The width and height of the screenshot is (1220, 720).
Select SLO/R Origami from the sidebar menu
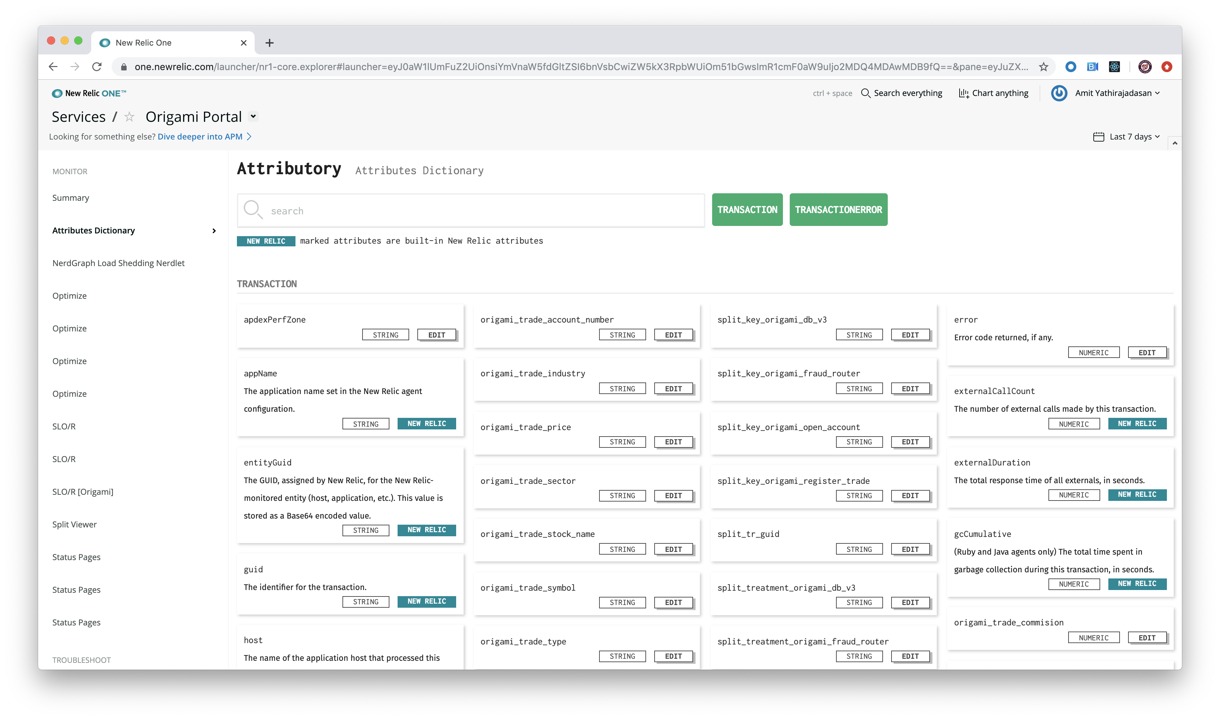(82, 491)
